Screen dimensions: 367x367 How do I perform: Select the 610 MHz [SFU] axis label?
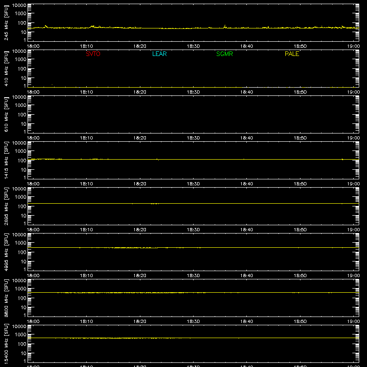(x=6, y=114)
